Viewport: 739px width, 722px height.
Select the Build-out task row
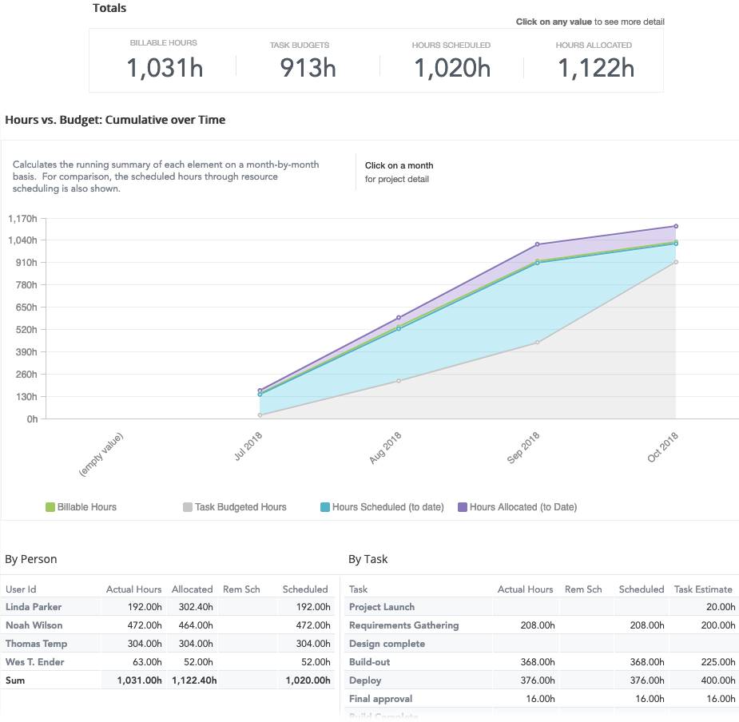pyautogui.click(x=369, y=662)
